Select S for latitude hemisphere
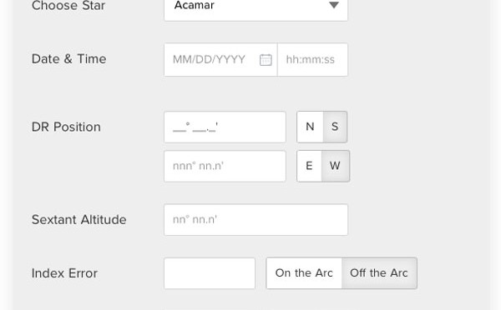 pos(335,127)
